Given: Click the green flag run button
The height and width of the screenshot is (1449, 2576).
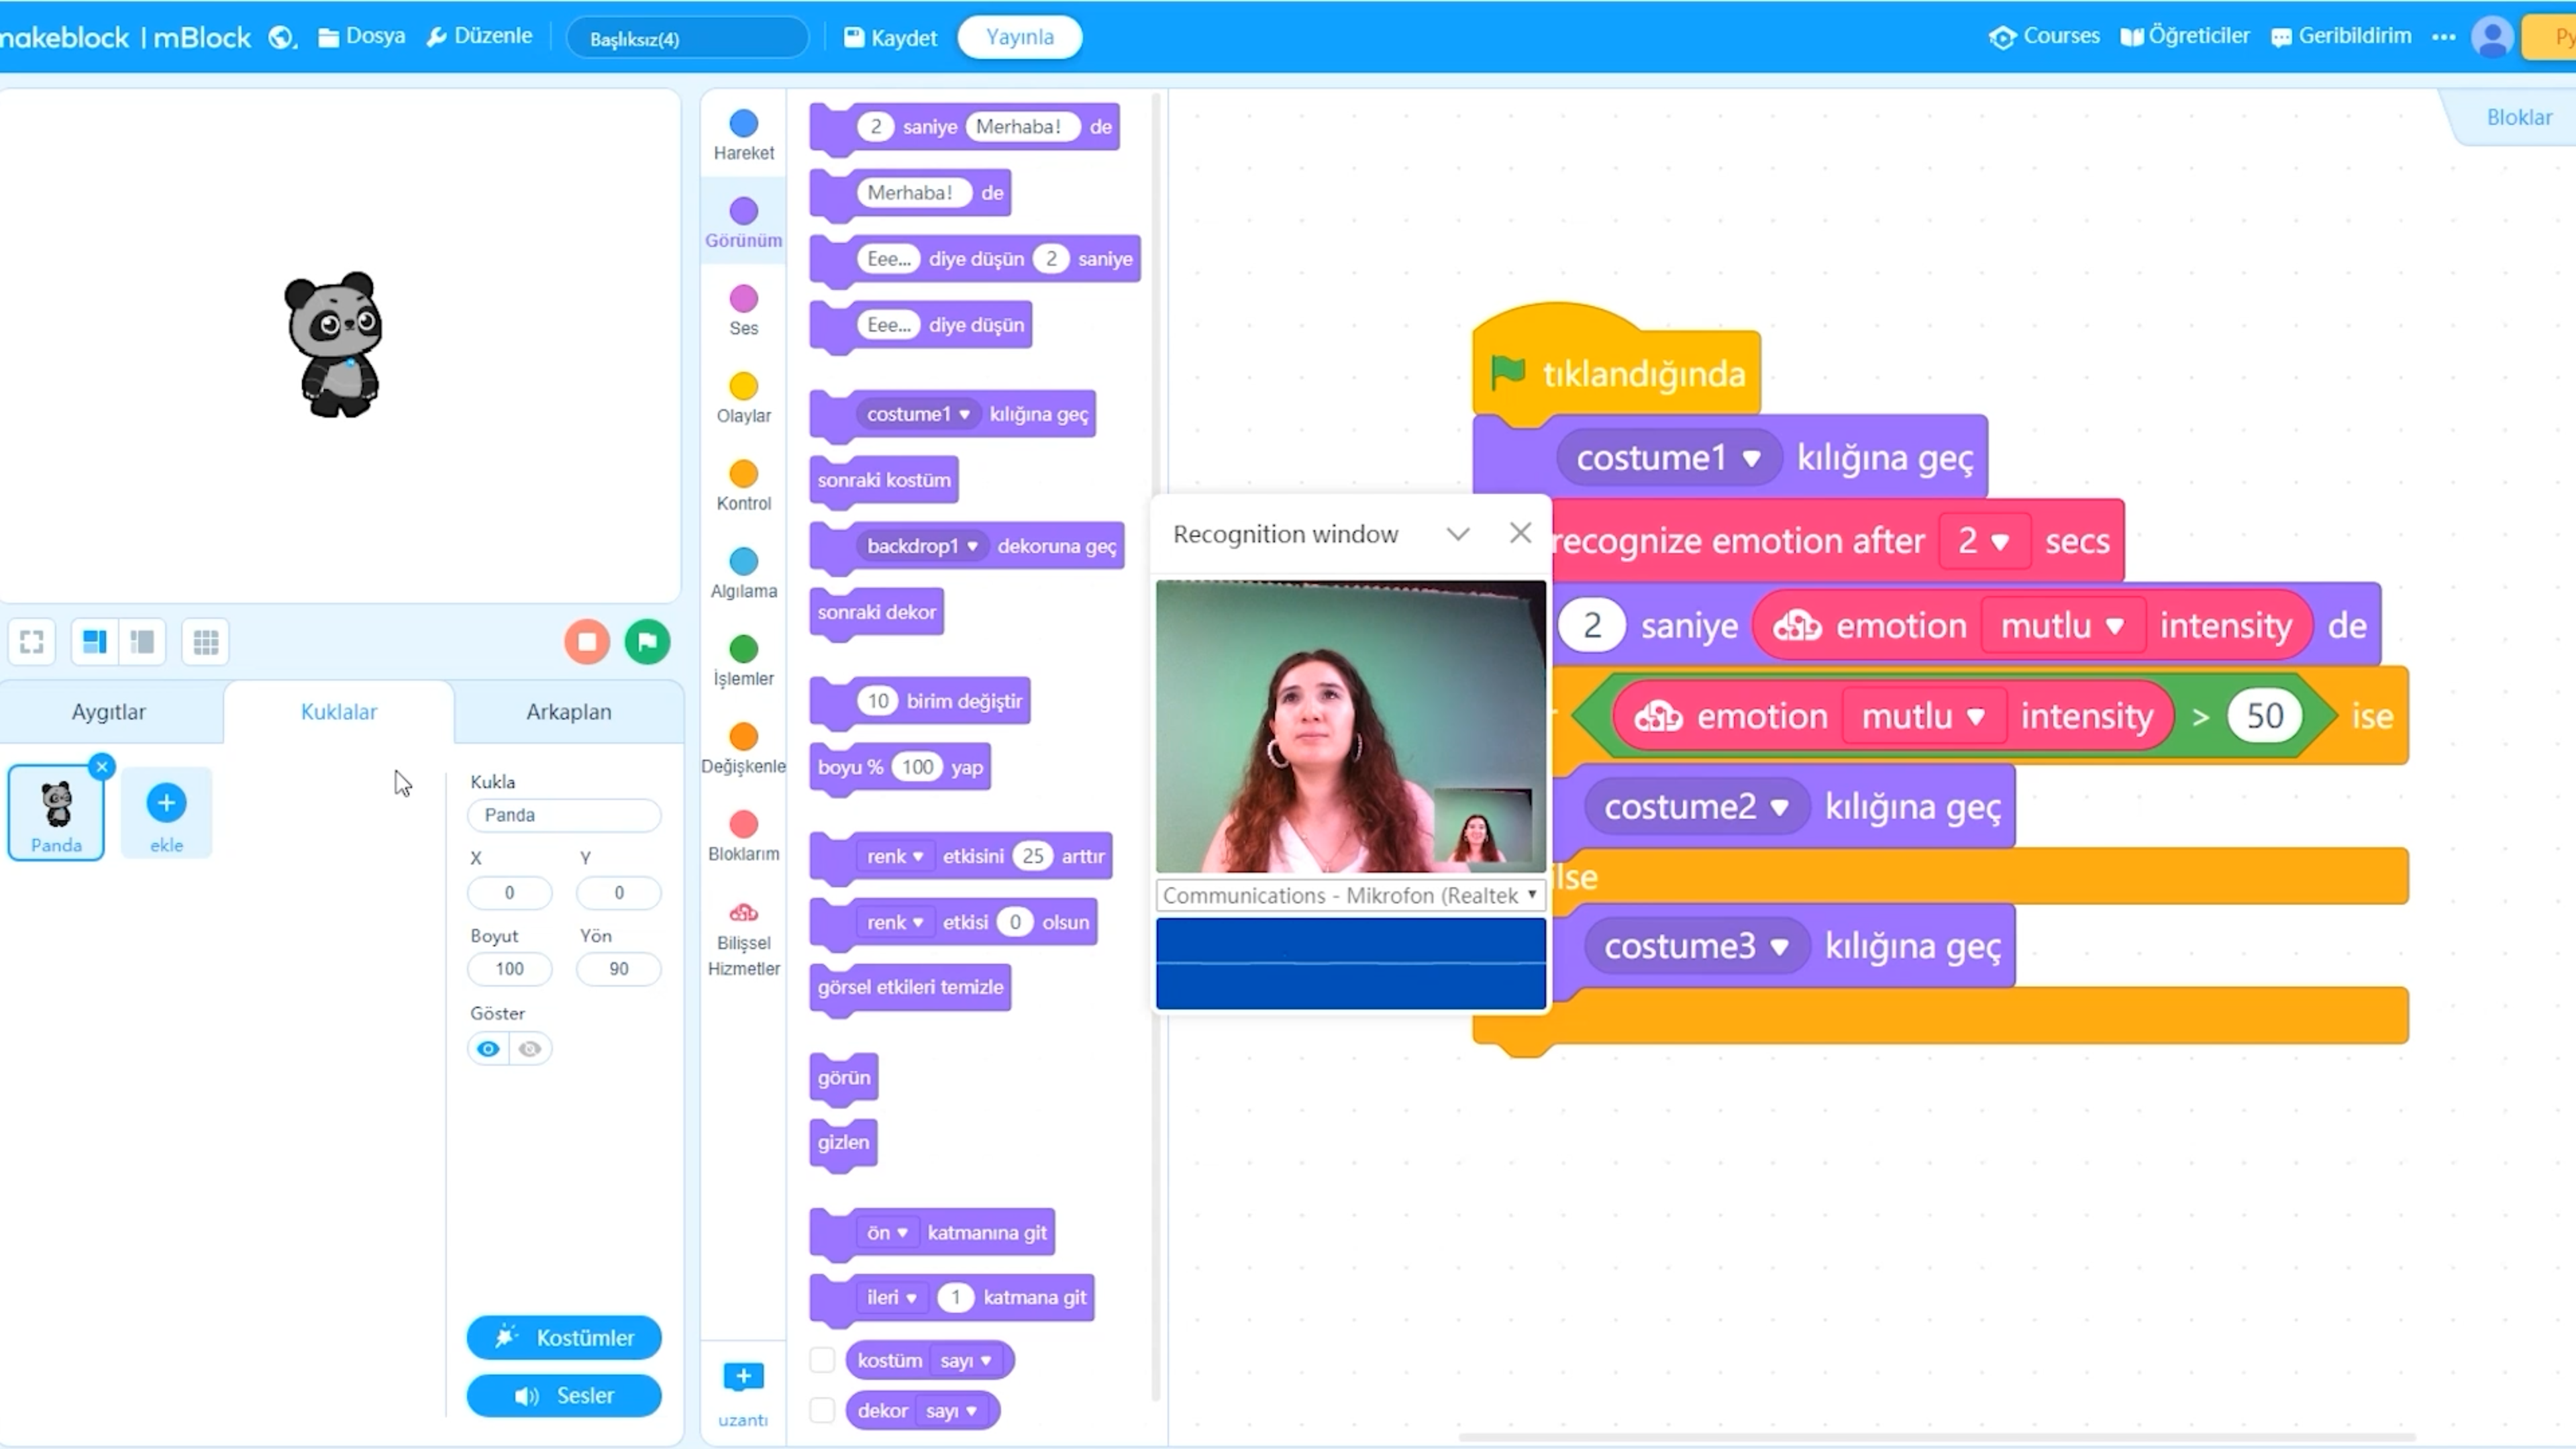Looking at the screenshot, I should coord(647,641).
